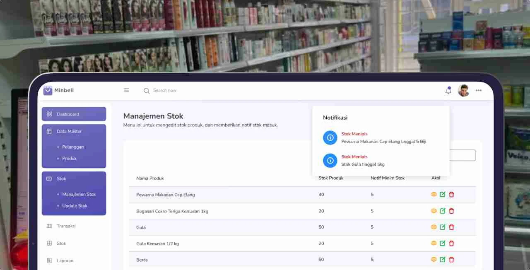Click stock value 20 for Bogasari Cokro Terigu
Screen dimensions: 530x270
(x=321, y=211)
